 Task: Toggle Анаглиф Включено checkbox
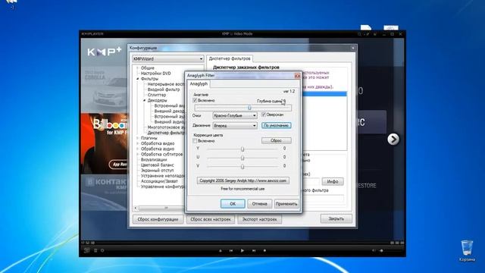click(195, 100)
